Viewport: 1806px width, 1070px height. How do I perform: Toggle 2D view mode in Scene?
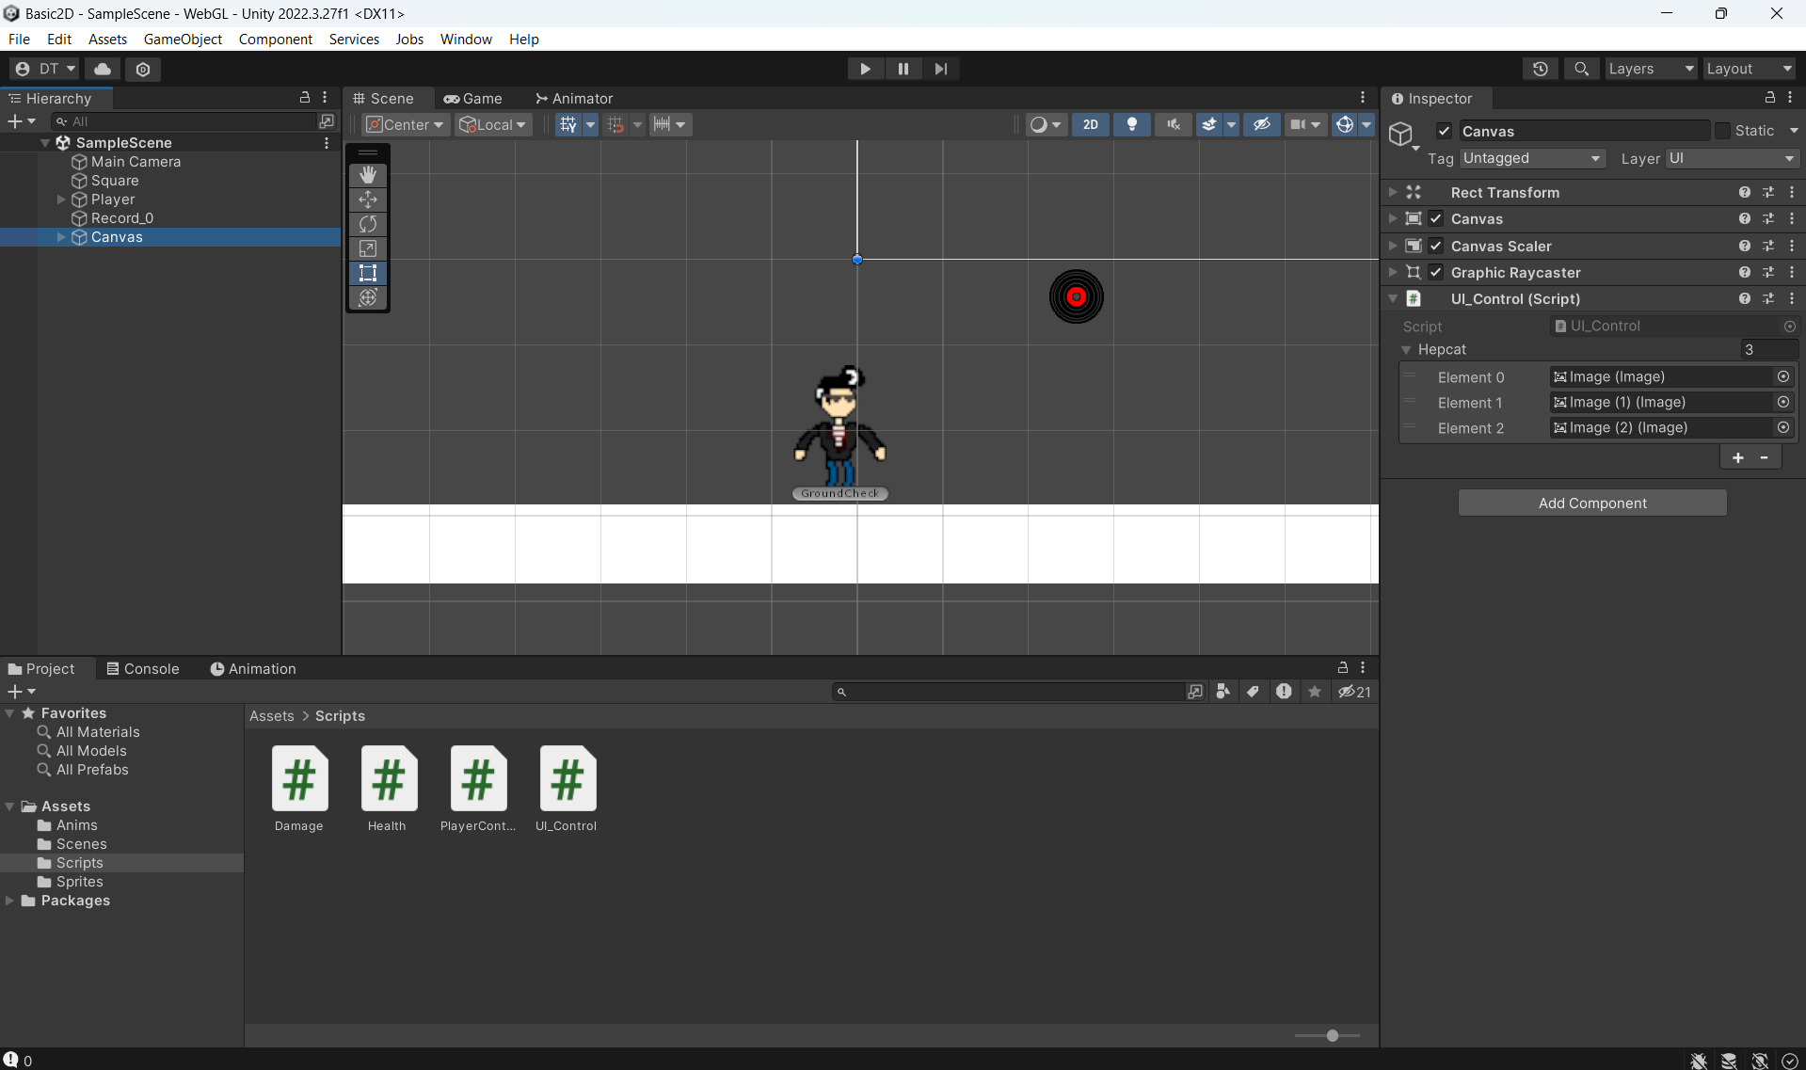pos(1090,124)
